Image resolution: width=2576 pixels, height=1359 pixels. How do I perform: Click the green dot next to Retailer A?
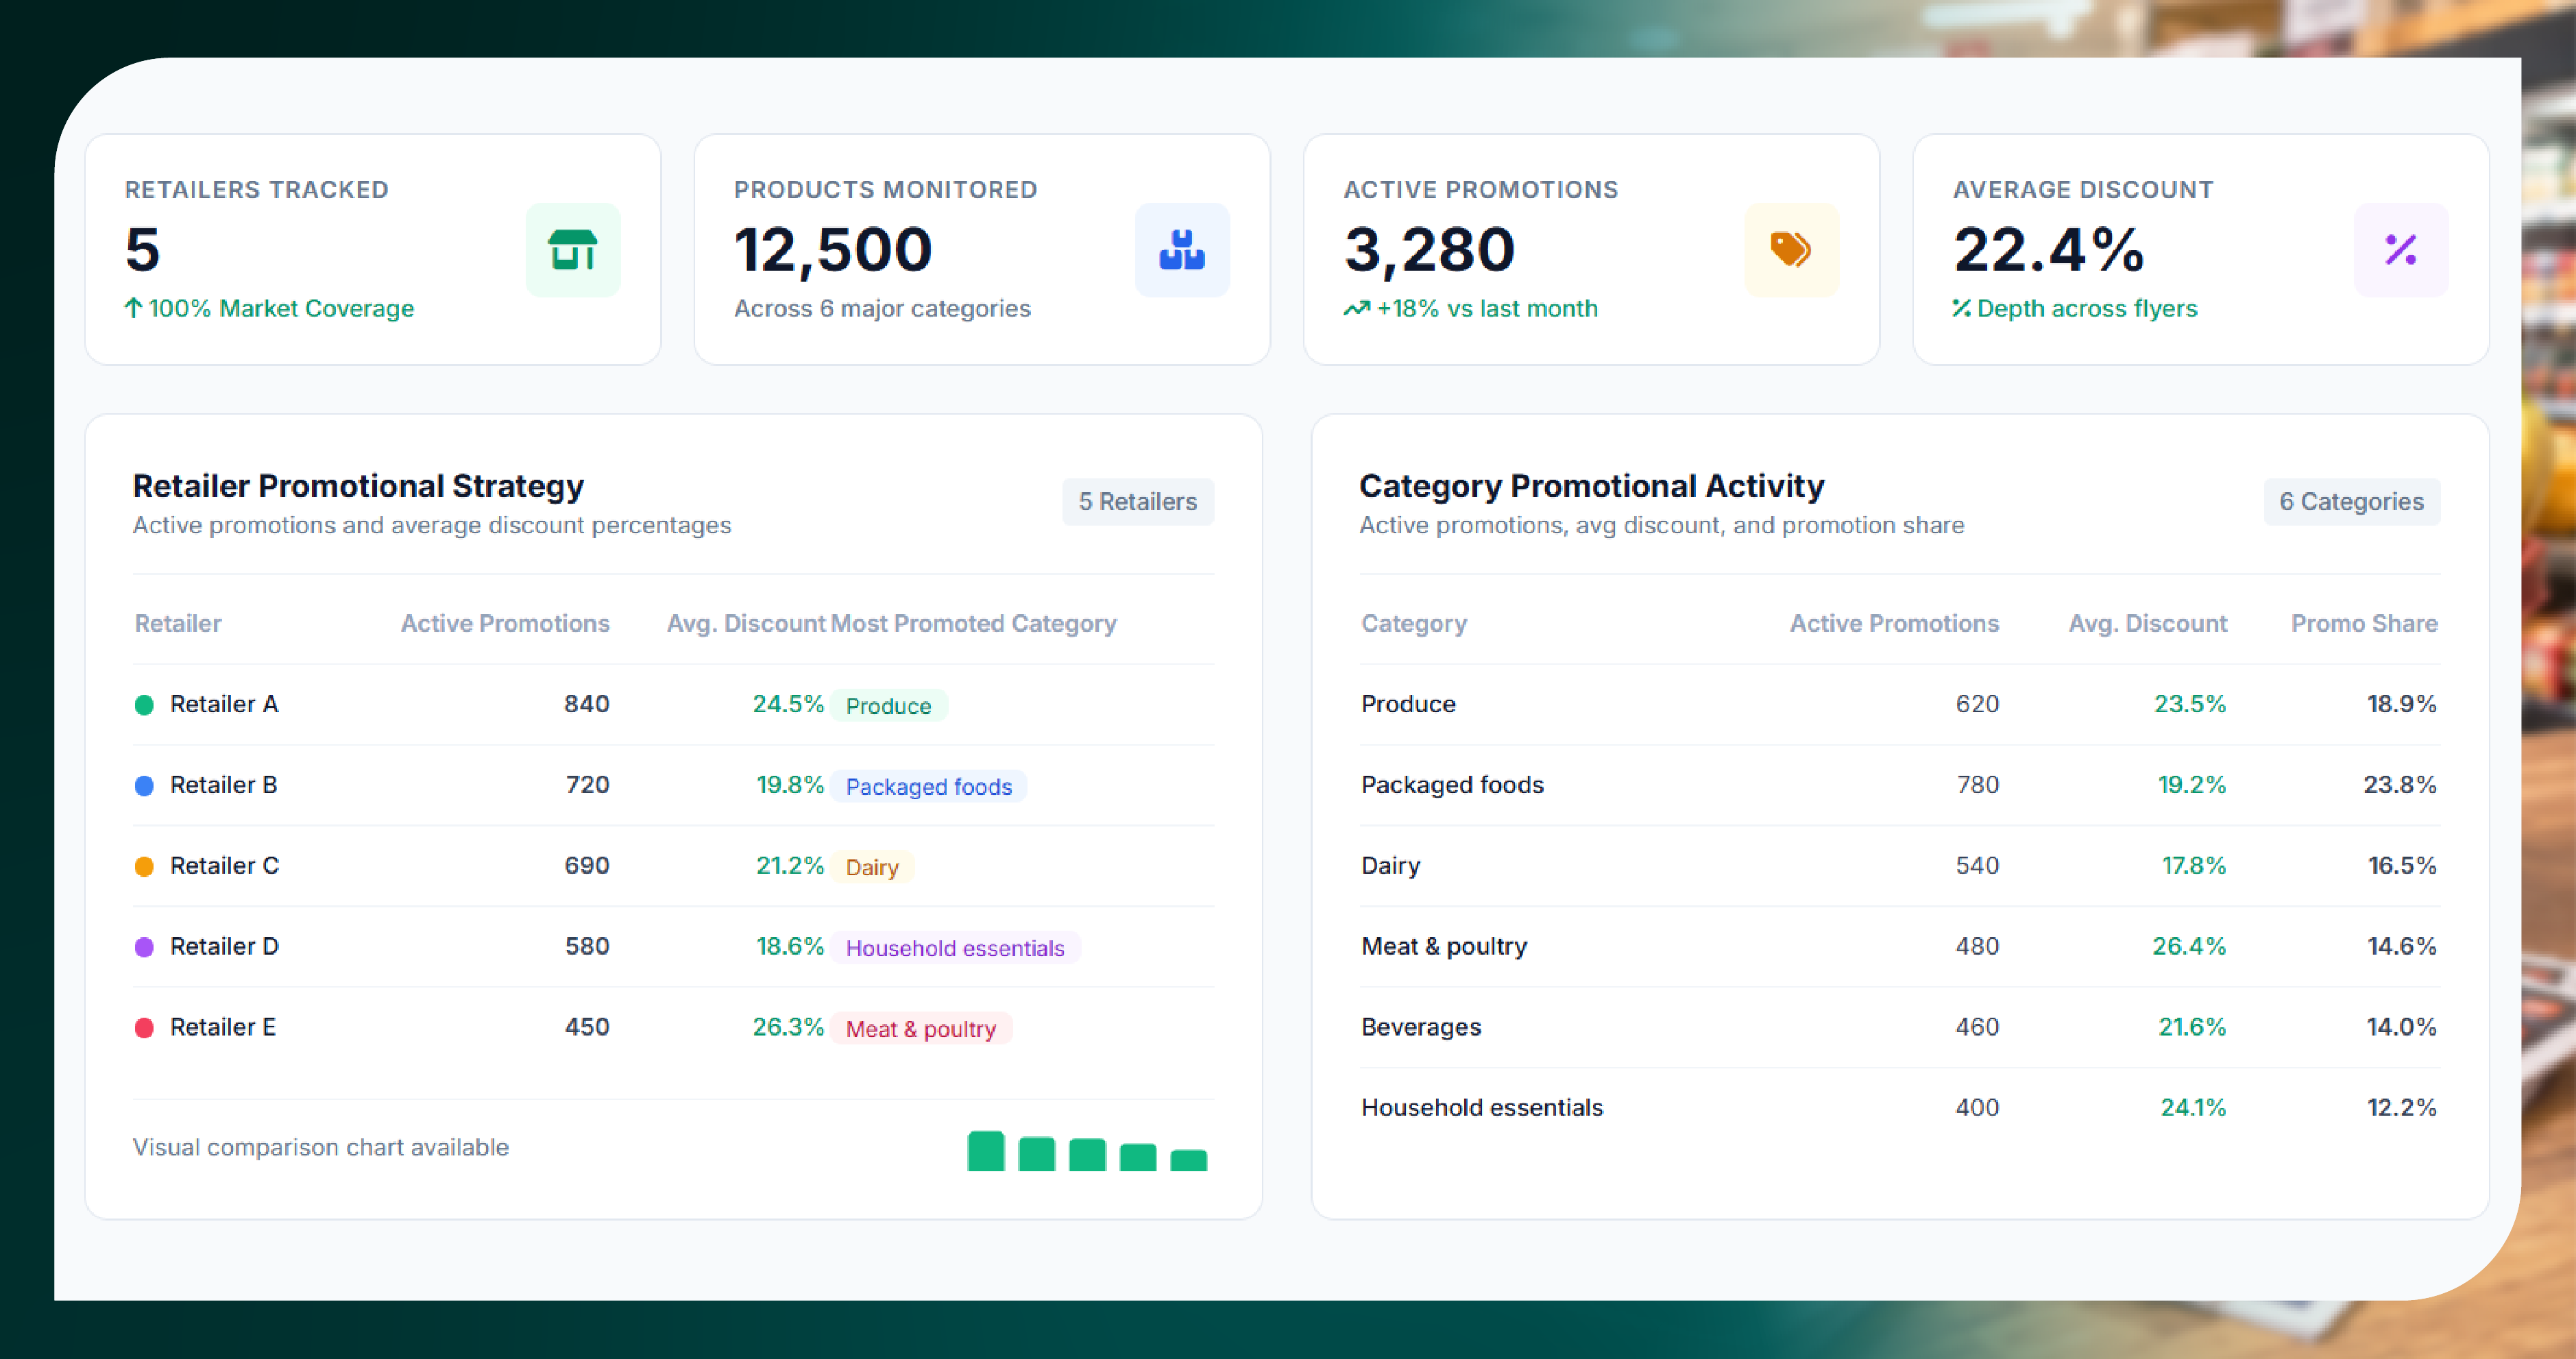(144, 705)
